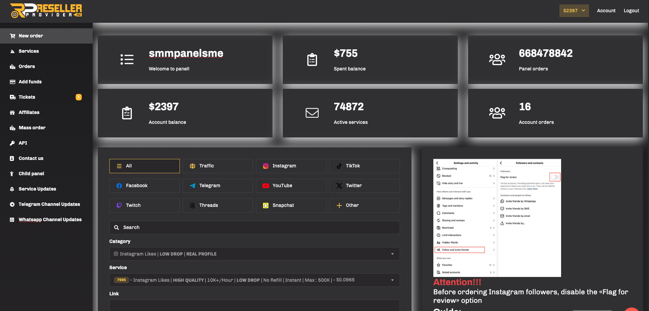Click the Instagram icon in platform filters

tap(266, 166)
